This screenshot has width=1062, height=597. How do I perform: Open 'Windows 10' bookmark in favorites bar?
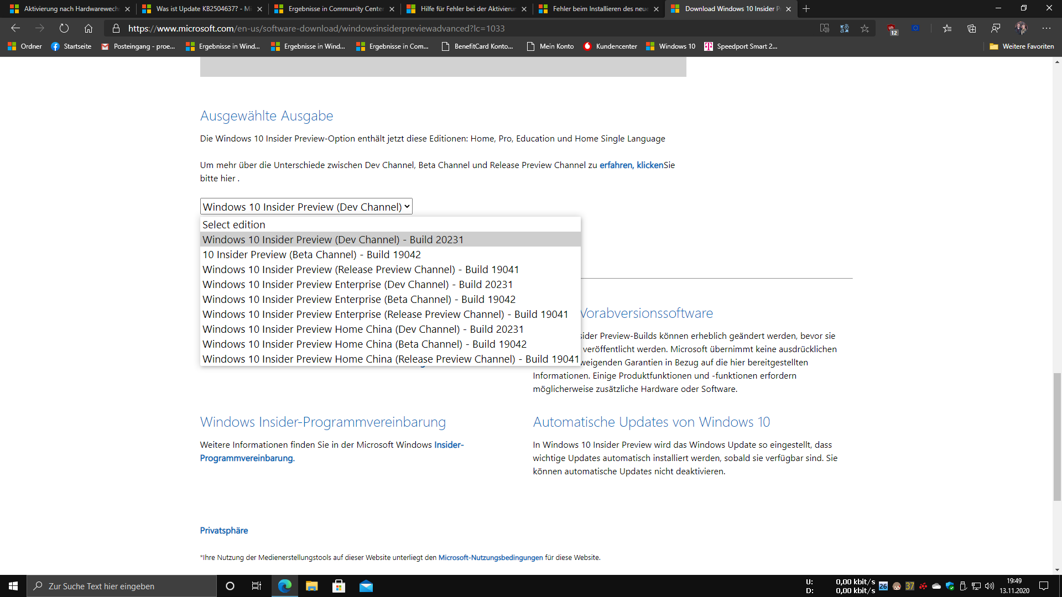point(670,46)
